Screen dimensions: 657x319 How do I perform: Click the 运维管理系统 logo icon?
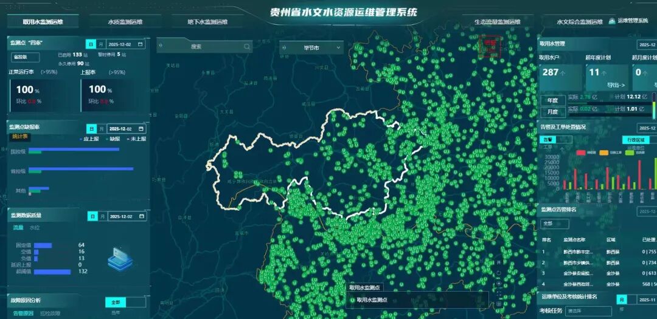(x=612, y=21)
